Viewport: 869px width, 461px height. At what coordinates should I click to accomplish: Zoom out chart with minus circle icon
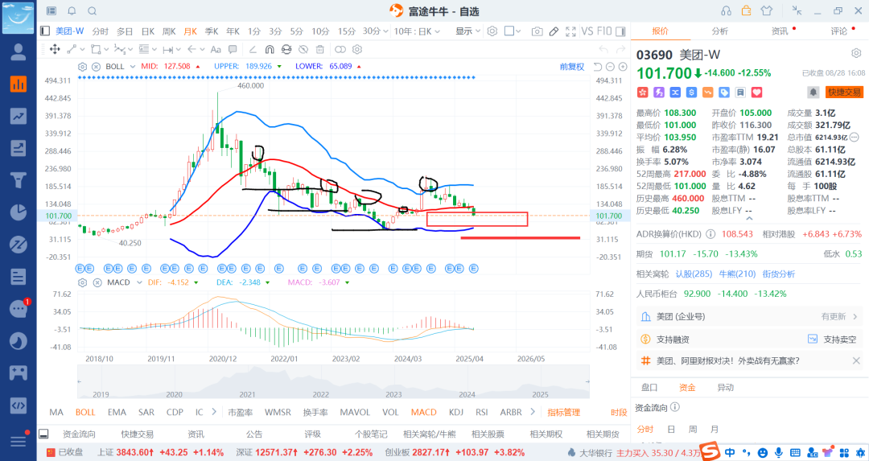pyautogui.click(x=610, y=67)
